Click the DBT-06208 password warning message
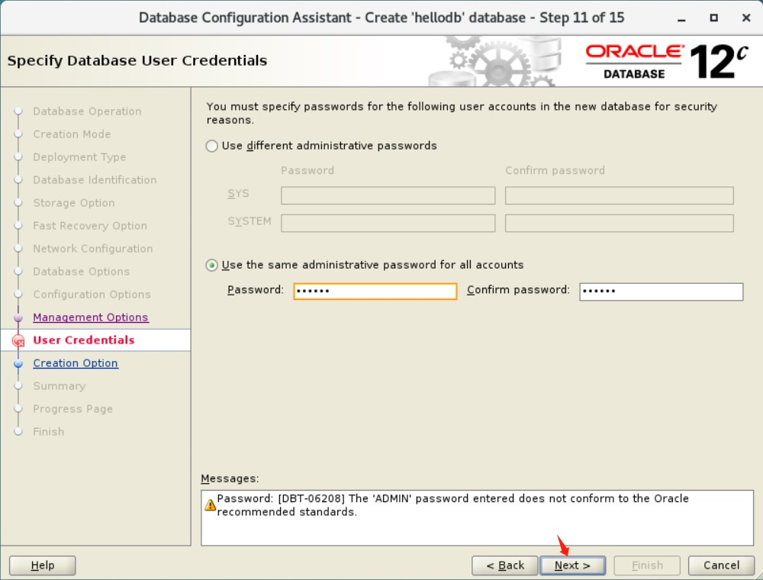The width and height of the screenshot is (763, 580). [452, 505]
